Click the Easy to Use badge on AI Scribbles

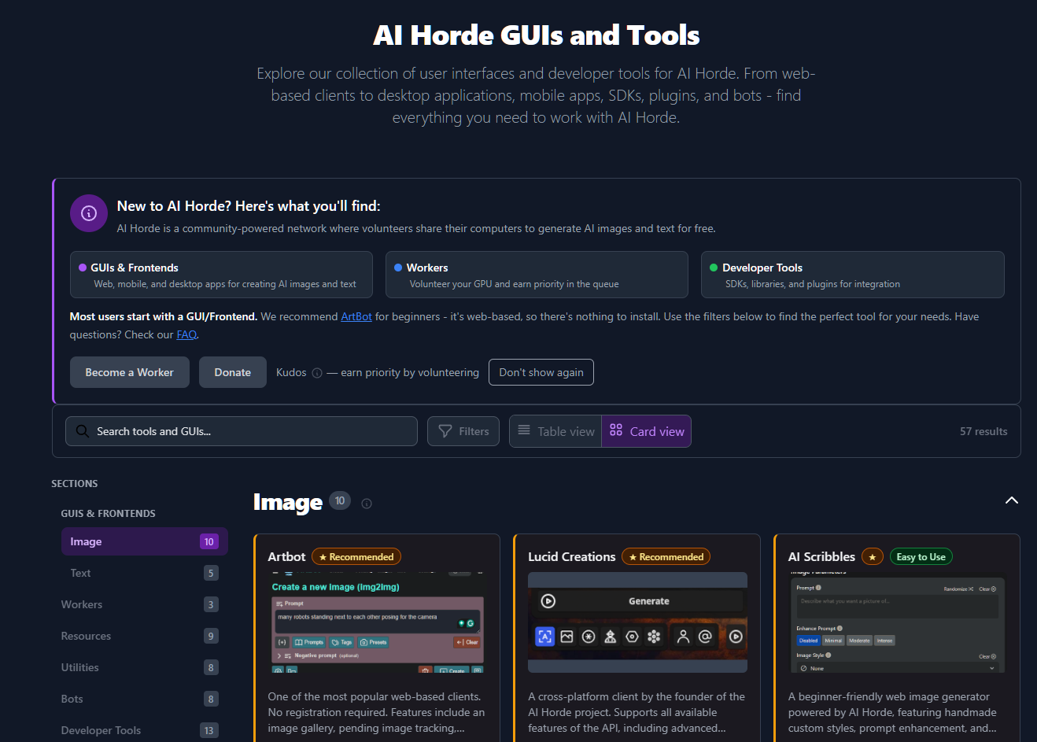[x=921, y=557]
